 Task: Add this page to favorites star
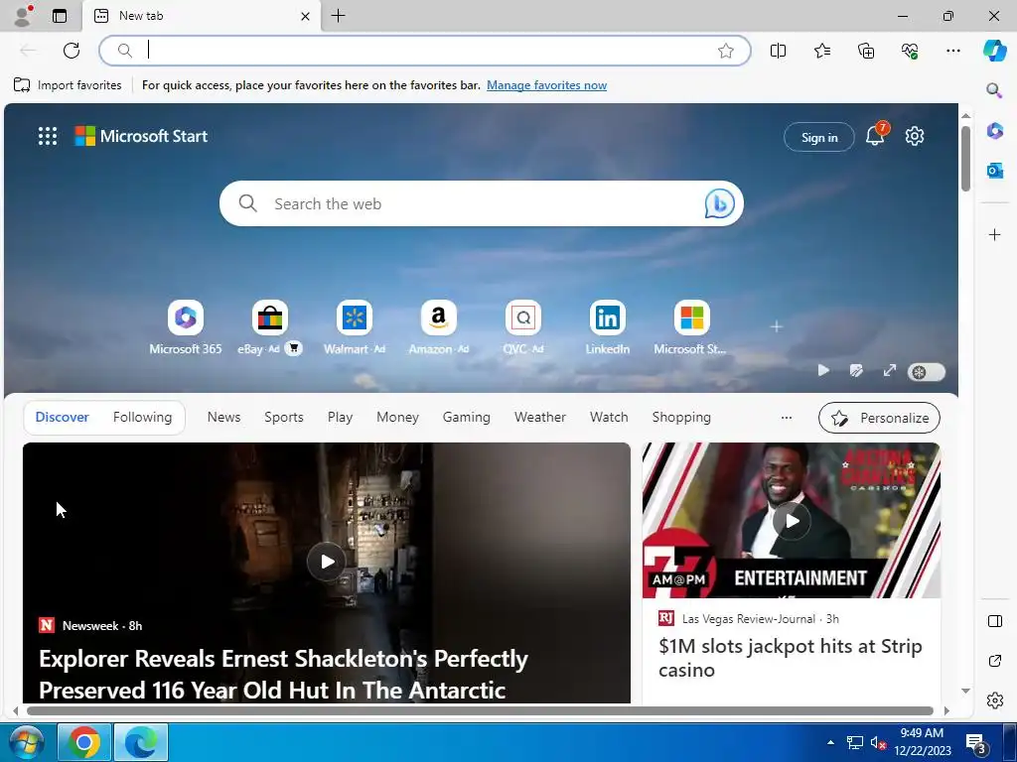[x=726, y=51]
